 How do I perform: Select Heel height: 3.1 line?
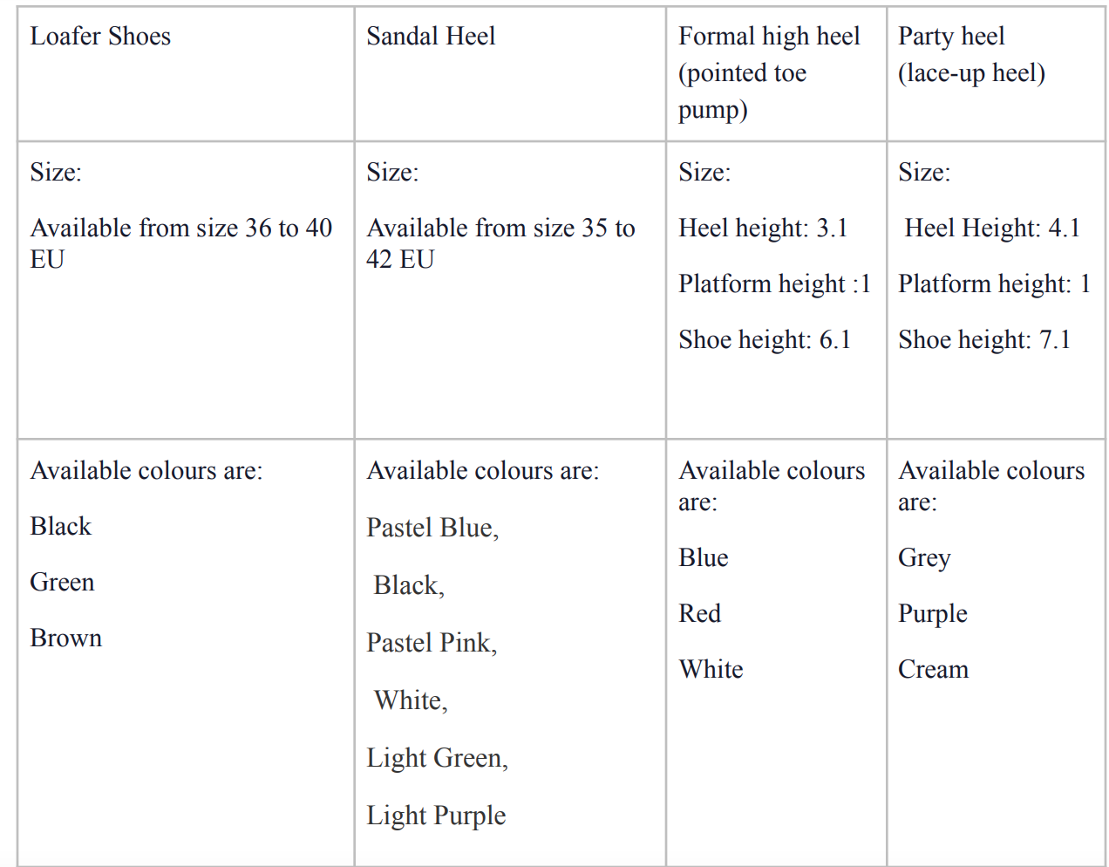[763, 229]
